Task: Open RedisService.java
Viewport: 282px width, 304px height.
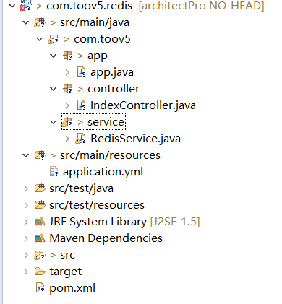Action: pyautogui.click(x=135, y=139)
